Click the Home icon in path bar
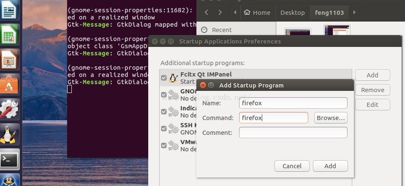 point(247,12)
